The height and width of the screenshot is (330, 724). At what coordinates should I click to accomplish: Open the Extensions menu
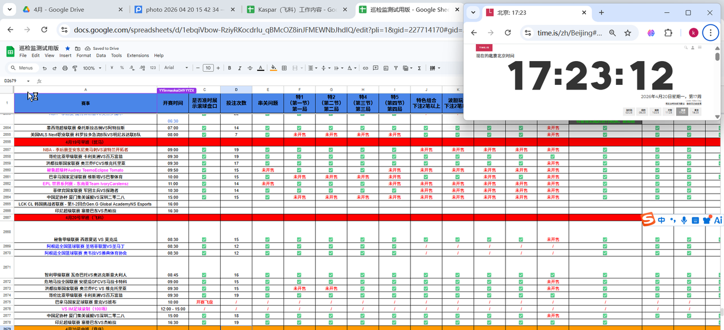tap(138, 55)
